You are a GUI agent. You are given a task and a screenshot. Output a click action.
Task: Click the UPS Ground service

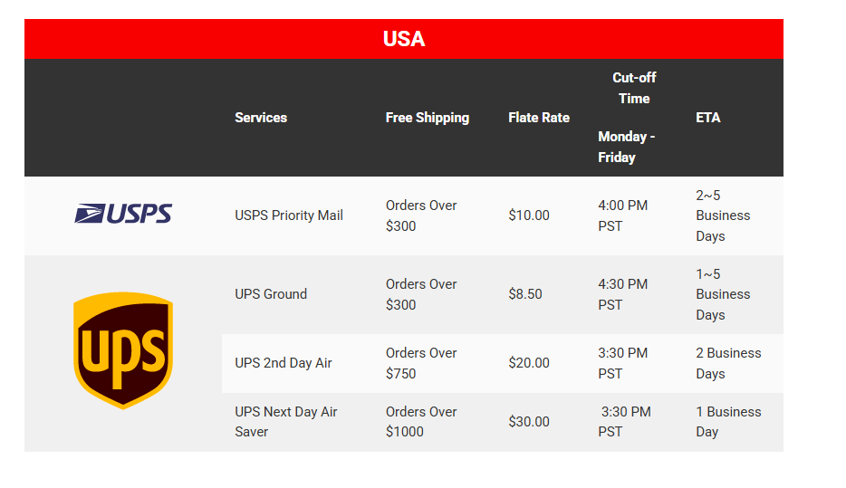tap(271, 294)
